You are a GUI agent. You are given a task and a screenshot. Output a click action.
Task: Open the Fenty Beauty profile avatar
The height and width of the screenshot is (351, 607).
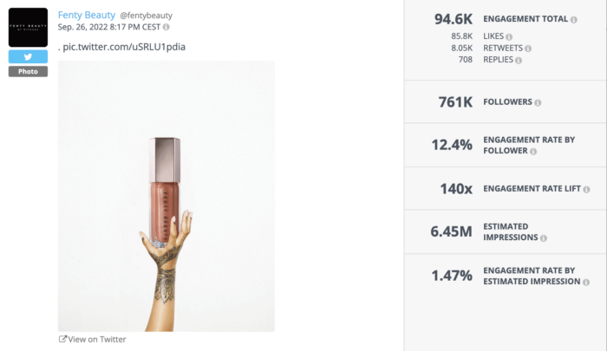[x=28, y=27]
